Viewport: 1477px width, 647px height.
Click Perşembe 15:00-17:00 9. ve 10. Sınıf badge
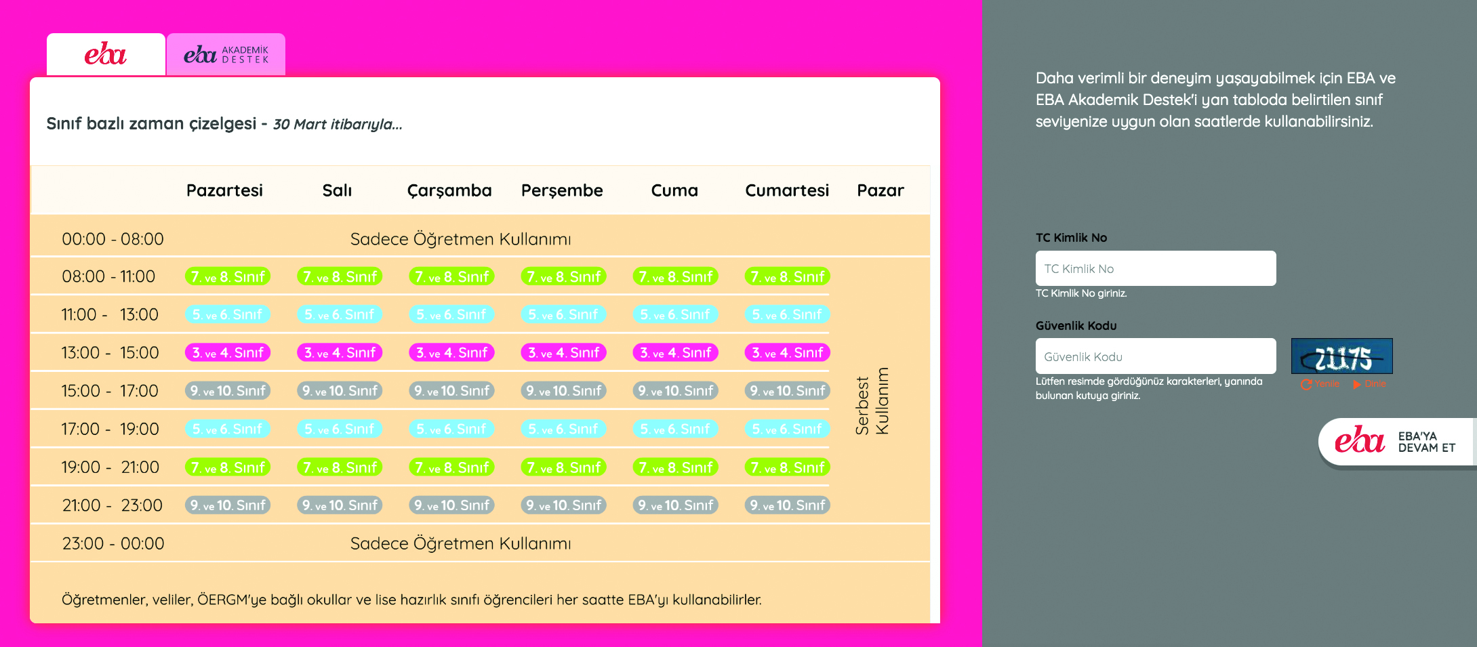(563, 391)
